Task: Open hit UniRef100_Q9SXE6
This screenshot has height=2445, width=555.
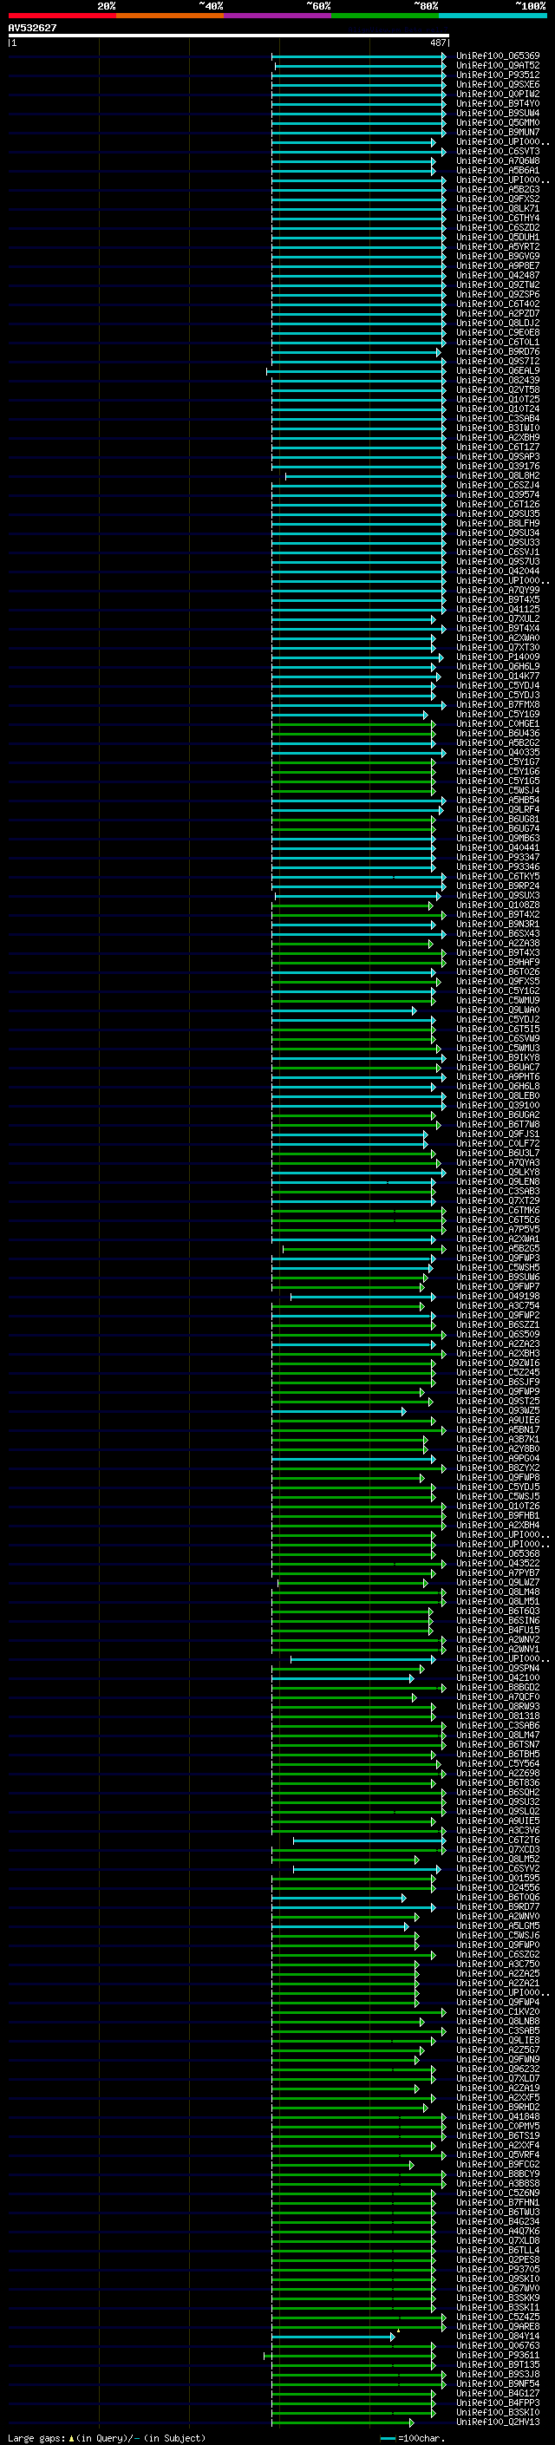Action: point(498,84)
